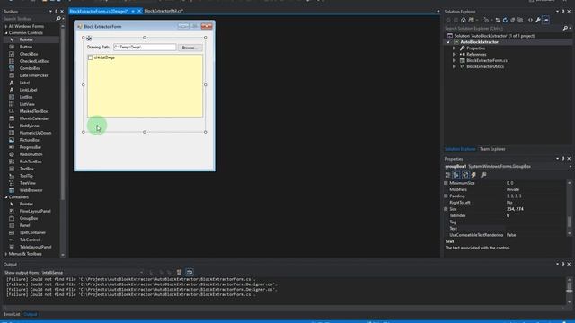The image size is (575, 323).
Task: Check the chkLstDwgs checkbox in the form
Action: click(x=91, y=57)
